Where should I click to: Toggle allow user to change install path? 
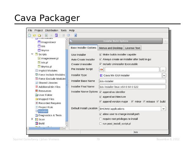click(x=101, y=114)
